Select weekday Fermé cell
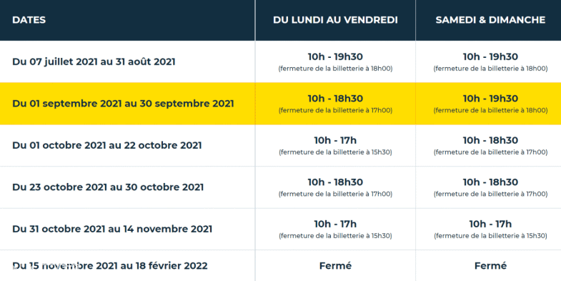Screen dimensions: 561x281 pos(335,265)
